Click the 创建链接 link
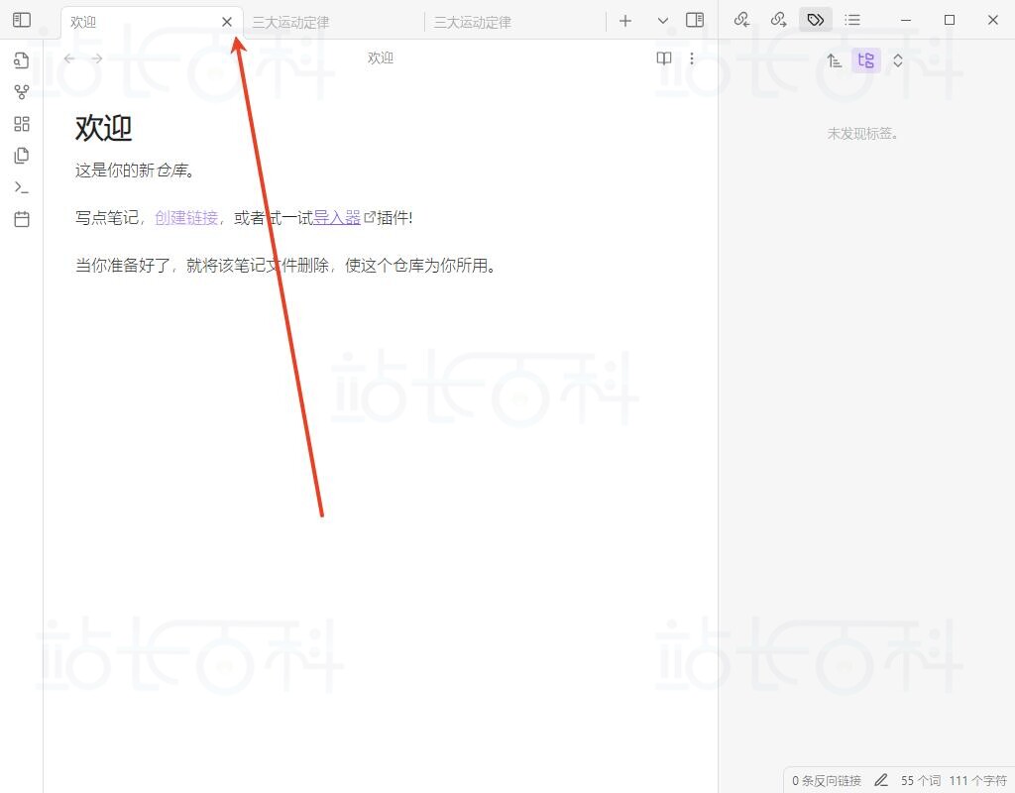1015x793 pixels. (186, 218)
